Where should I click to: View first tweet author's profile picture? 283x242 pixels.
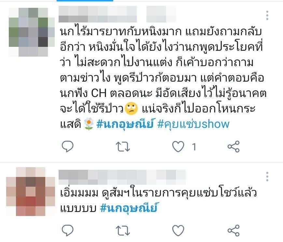(32, 32)
